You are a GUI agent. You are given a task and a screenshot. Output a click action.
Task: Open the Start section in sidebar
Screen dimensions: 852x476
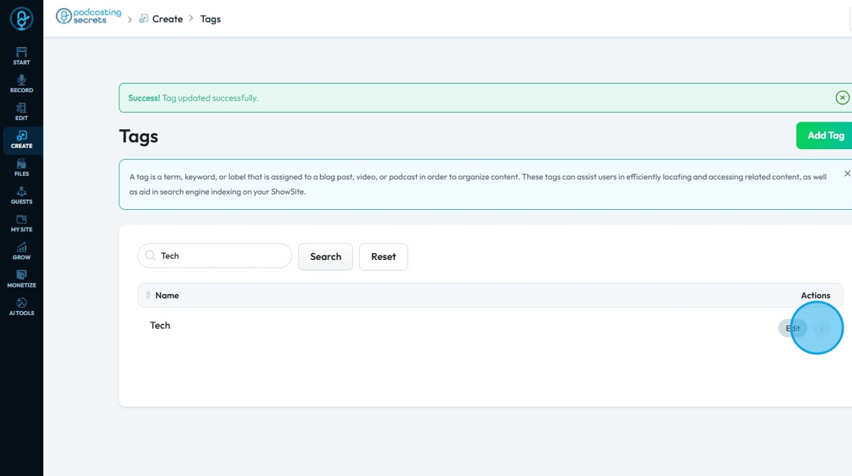22,56
